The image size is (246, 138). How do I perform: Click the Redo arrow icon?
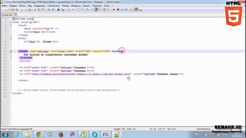53,10
